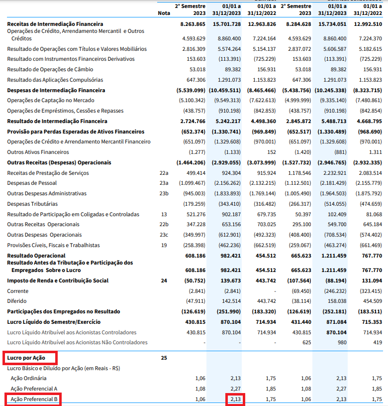
Task: Click note reference 24
Action: click(164, 280)
